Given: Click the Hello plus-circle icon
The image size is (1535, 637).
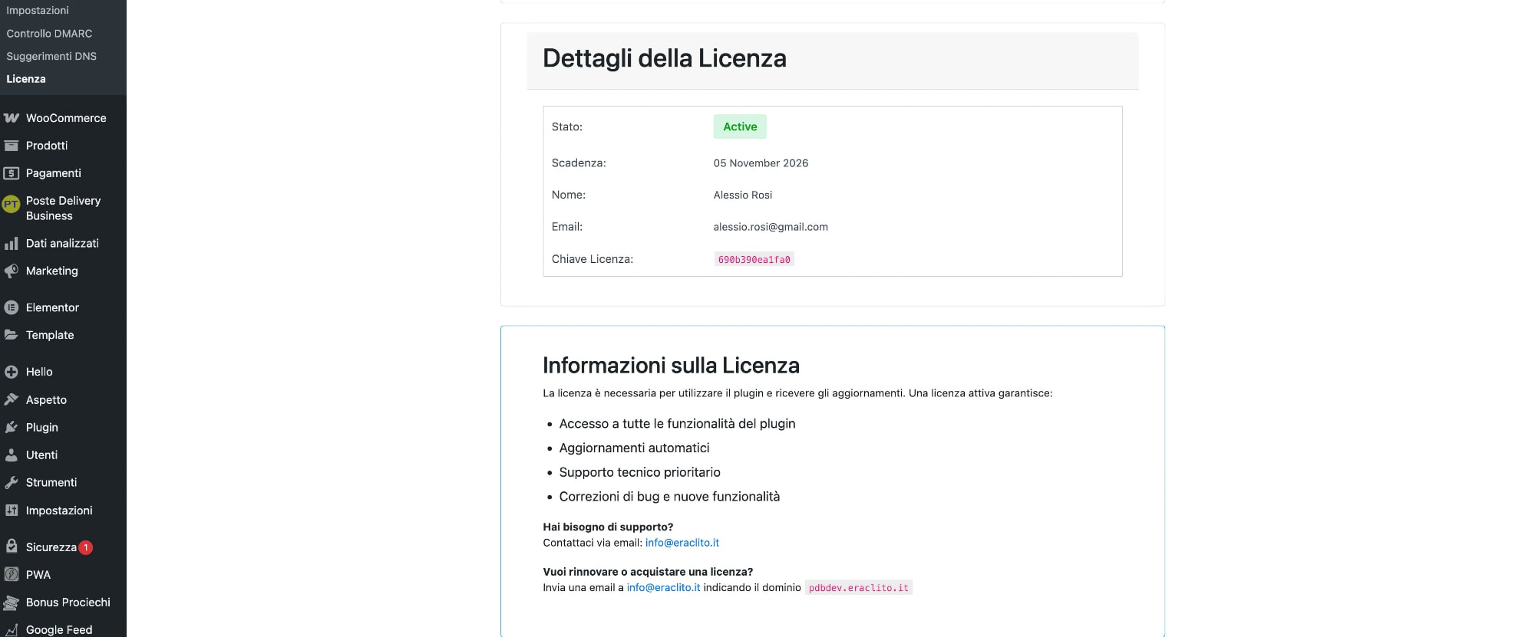Looking at the screenshot, I should coord(12,373).
